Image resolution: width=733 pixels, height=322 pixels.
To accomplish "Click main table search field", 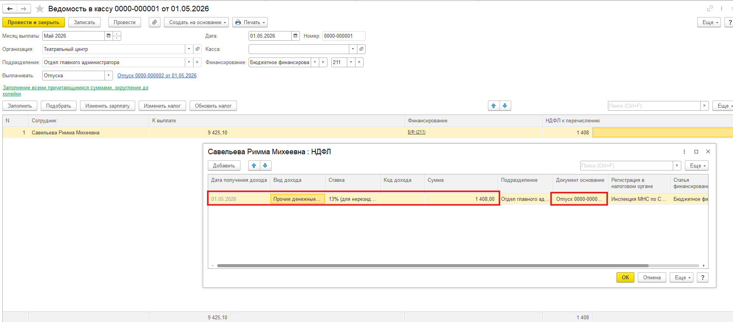I will coord(654,106).
